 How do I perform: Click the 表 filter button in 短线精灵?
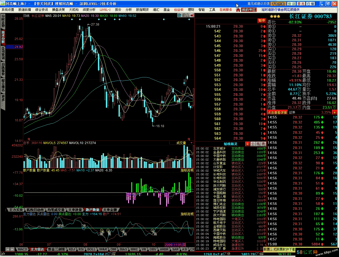(263, 144)
